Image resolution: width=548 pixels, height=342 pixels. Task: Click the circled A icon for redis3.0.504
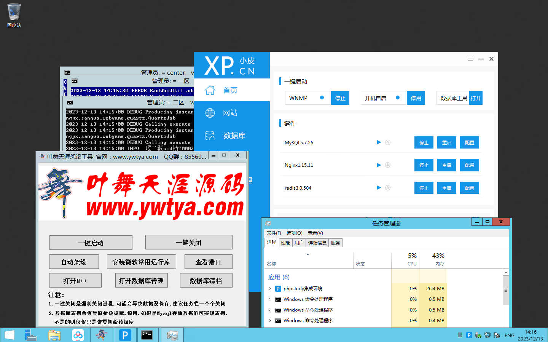click(388, 187)
